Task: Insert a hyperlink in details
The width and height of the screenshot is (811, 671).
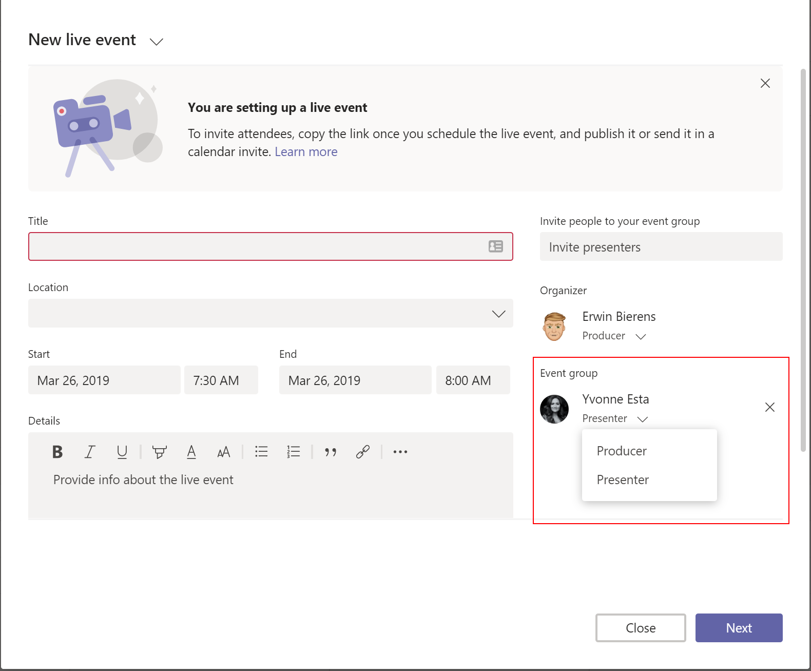Action: point(362,452)
